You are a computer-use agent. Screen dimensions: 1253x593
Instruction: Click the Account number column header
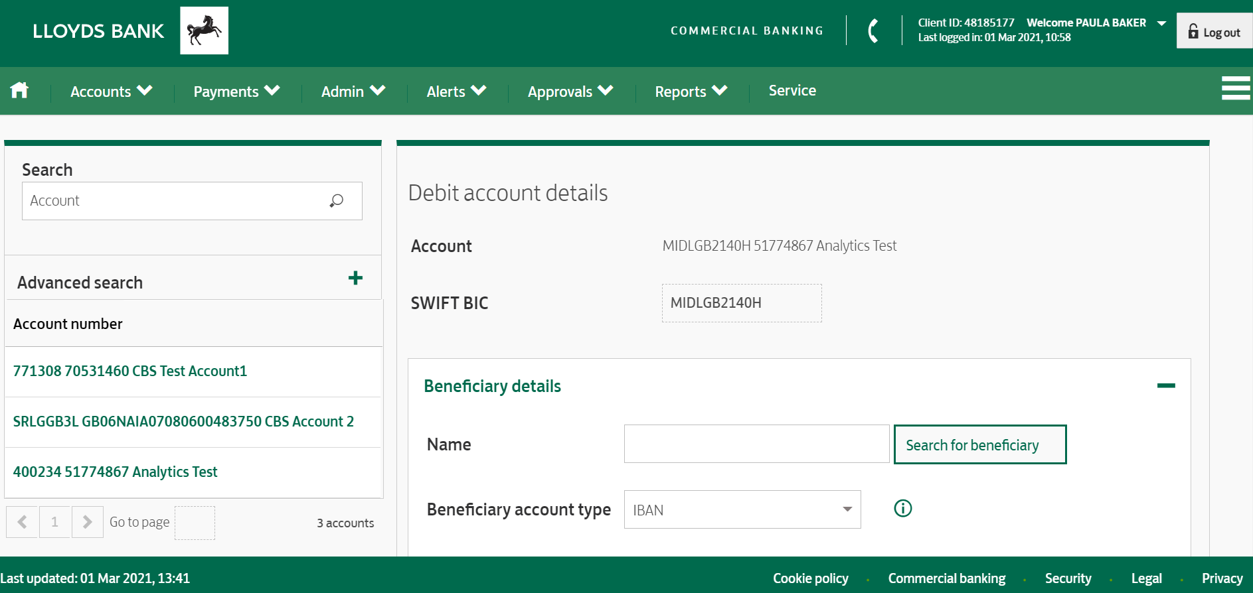(68, 324)
